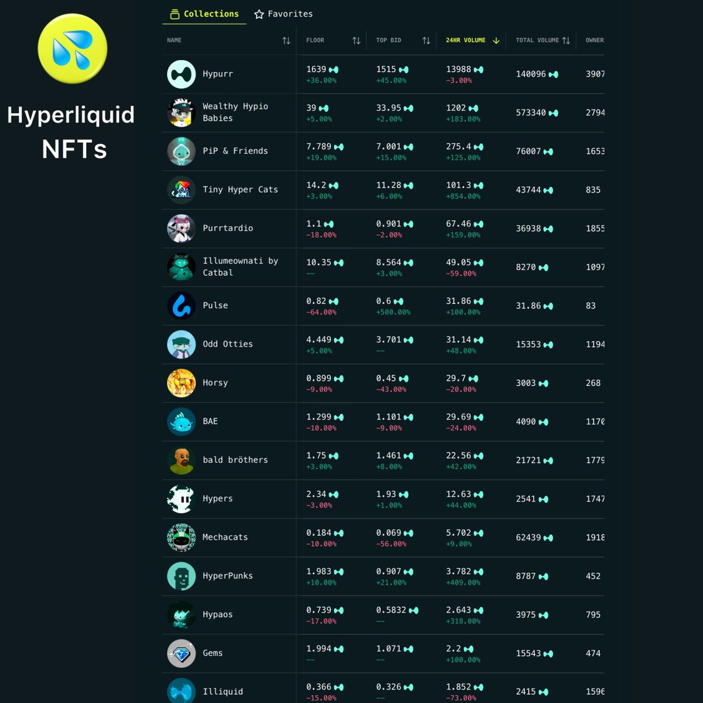Click the Illiquid collection avatar
The width and height of the screenshot is (703, 703).
[x=182, y=691]
